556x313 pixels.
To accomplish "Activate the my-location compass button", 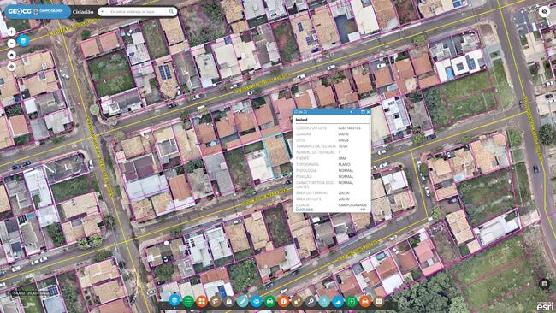I will [x=11, y=67].
